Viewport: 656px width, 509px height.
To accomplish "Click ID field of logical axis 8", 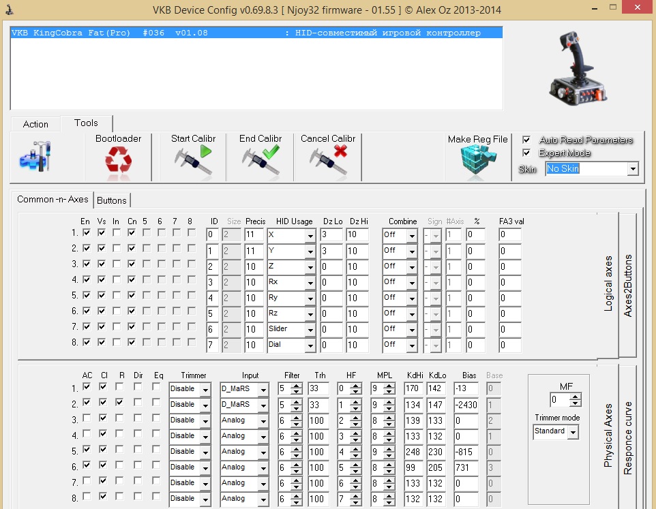I will [213, 345].
